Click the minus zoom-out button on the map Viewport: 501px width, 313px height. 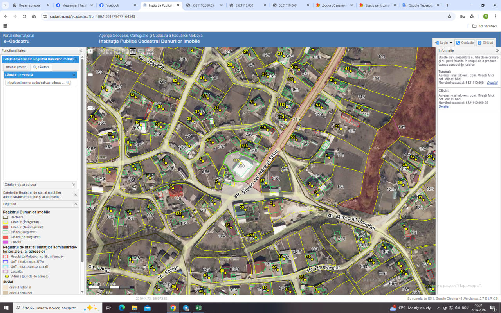tap(90, 108)
